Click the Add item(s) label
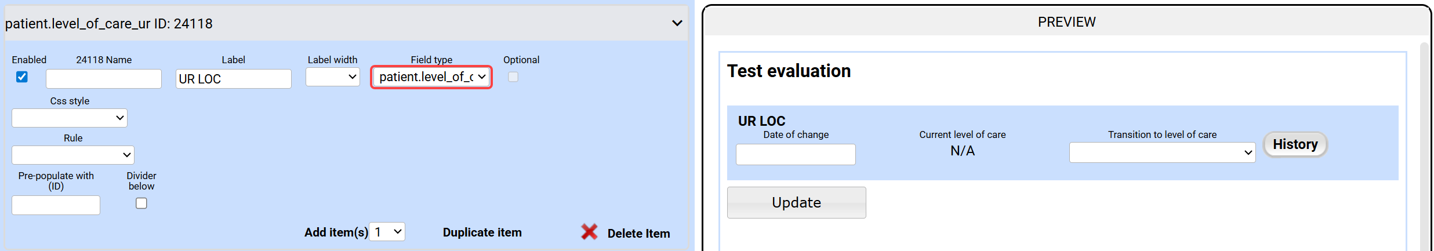This screenshot has height=251, width=1434. click(336, 232)
